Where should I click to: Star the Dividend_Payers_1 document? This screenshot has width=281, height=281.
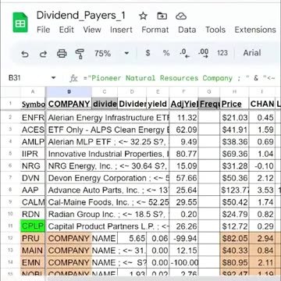[x=143, y=16]
